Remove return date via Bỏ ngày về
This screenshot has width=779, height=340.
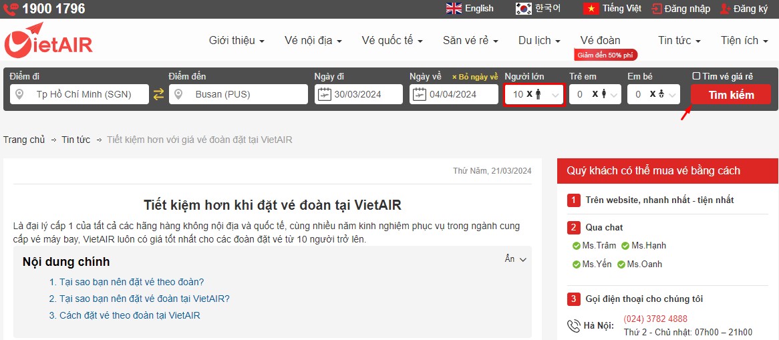475,77
